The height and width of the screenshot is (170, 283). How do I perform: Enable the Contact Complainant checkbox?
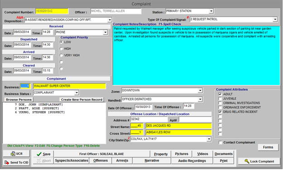(220, 142)
